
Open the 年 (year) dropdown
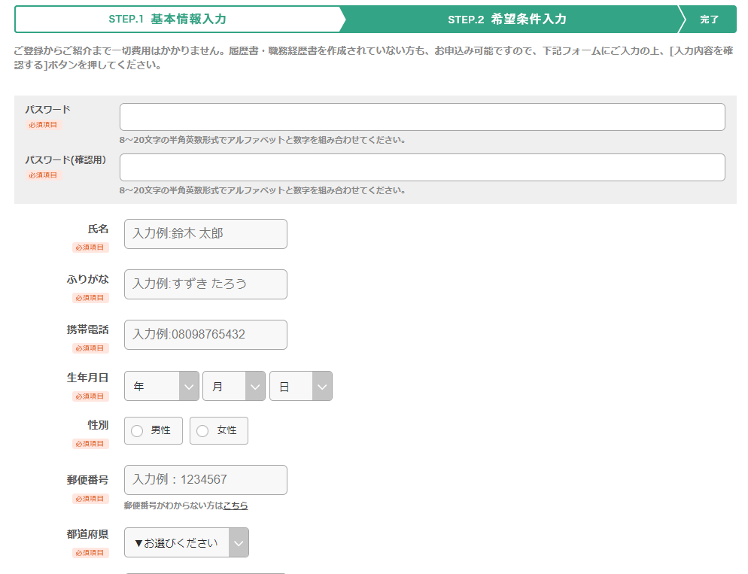(x=154, y=385)
